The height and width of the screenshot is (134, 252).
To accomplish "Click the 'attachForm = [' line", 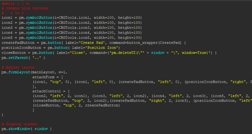I will coord(48,77).
